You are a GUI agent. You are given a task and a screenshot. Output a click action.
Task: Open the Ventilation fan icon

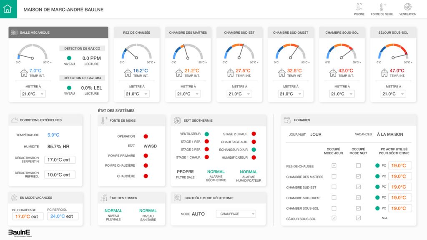407,7
